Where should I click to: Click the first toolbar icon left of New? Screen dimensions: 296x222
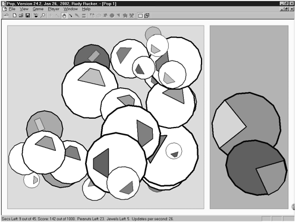tap(6, 15)
